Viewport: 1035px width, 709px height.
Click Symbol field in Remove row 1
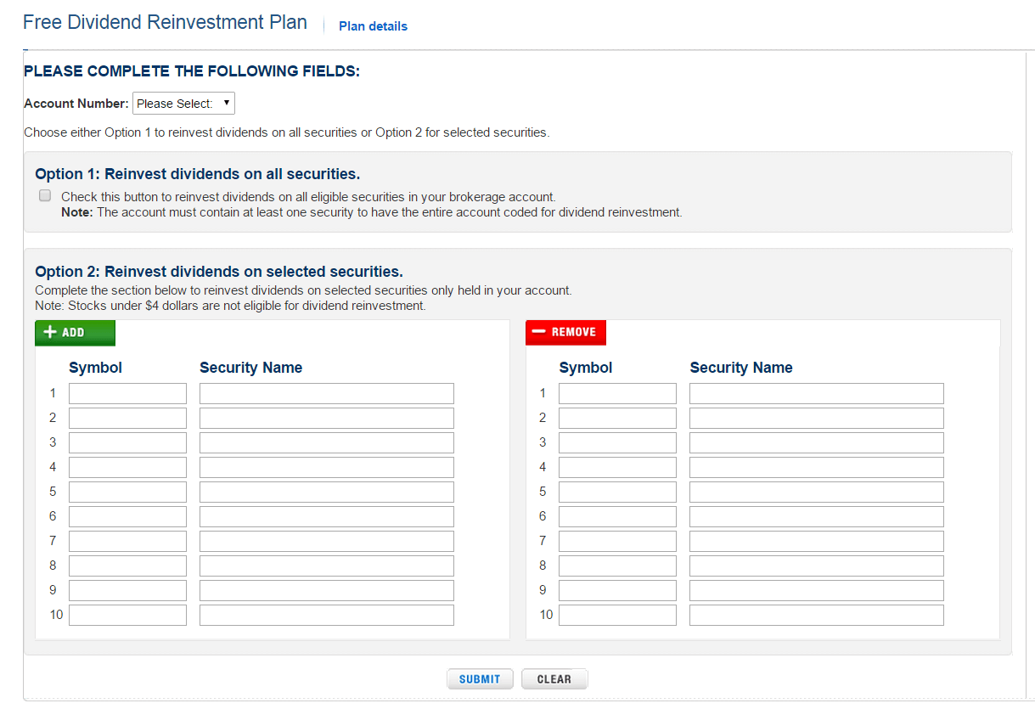[x=617, y=393]
